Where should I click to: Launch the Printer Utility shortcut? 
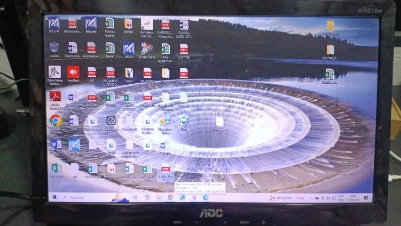tap(147, 51)
